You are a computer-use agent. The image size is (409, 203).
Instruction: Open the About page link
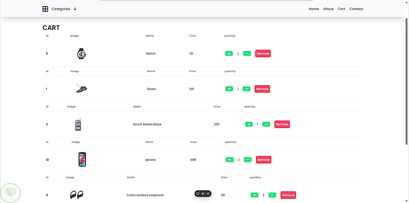[x=328, y=9]
